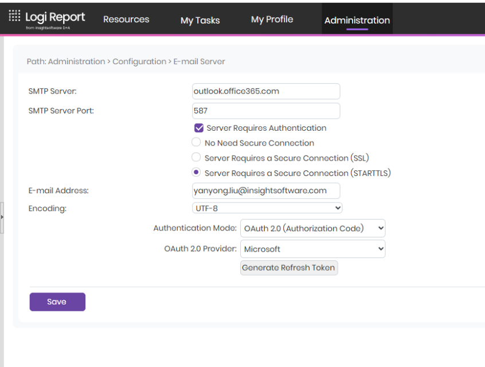Select No Need Secure Connection option

(196, 143)
